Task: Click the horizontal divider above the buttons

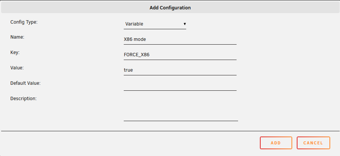Action: (x=170, y=131)
